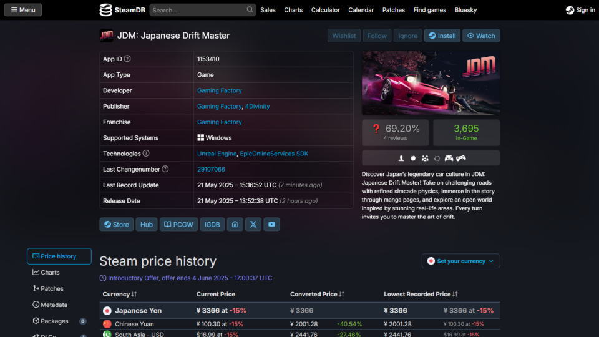Click the Chinese Yuan flag icon
599x337 pixels.
107,324
